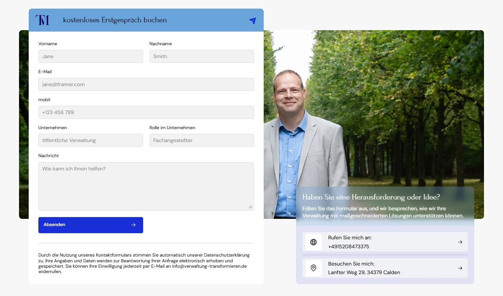
Task: Click the TM logo in form header
Action: tap(42, 20)
